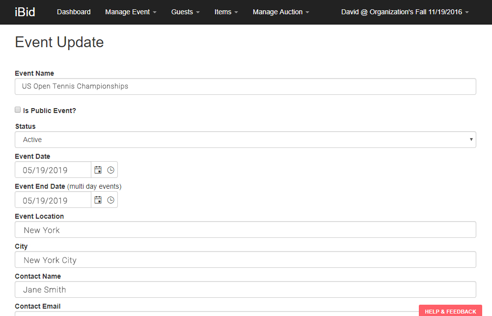Click the iBid logo
The image size is (492, 316).
point(25,12)
